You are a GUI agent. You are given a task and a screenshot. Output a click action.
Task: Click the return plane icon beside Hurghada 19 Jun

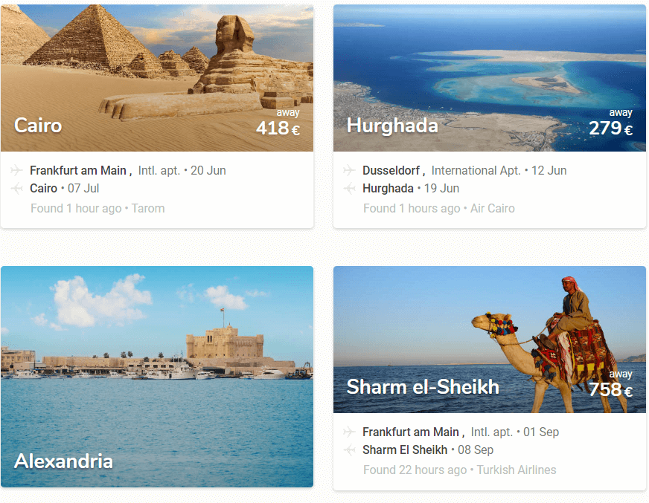[349, 189]
